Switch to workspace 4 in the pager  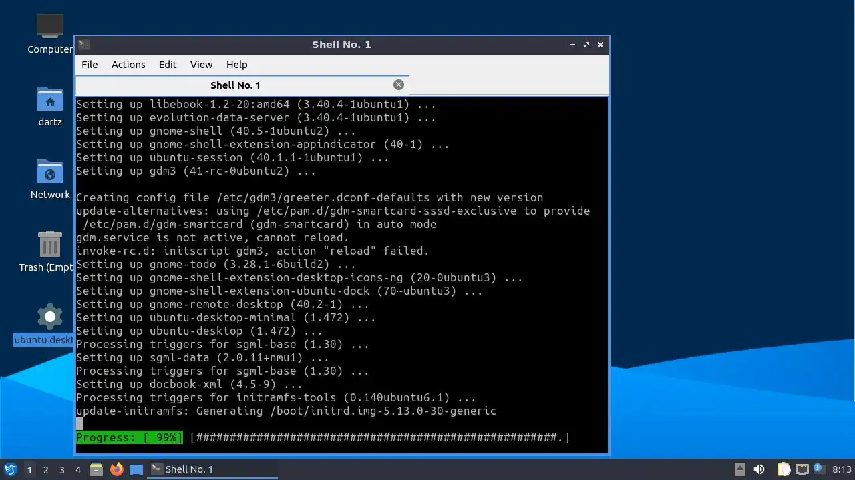click(78, 469)
